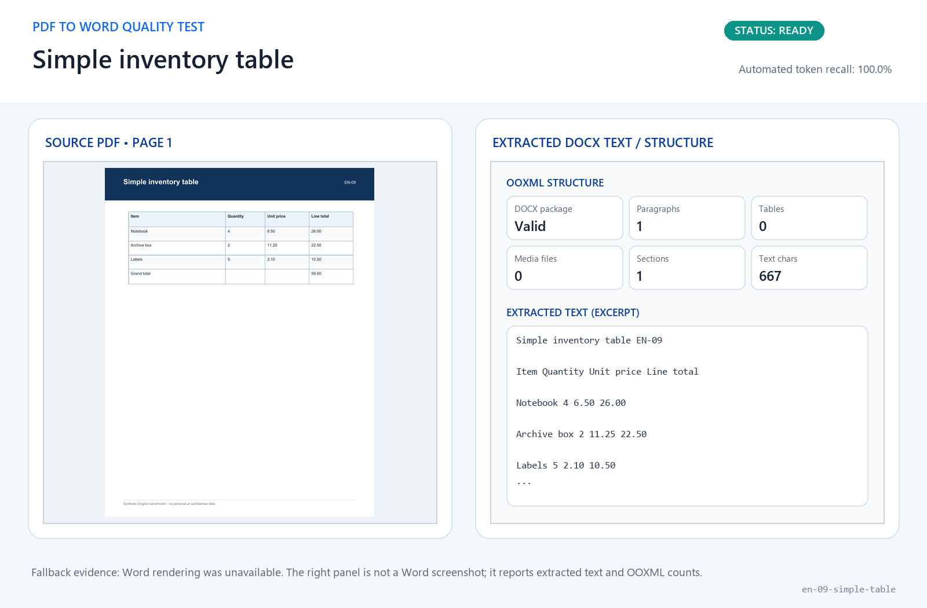927x608 pixels.
Task: Click the EXTRACTED DOCX TEXT / STRUCTURE heading
Action: [x=603, y=142]
